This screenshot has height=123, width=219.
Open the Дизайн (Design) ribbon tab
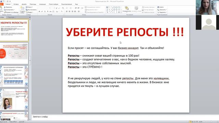[24, 4]
